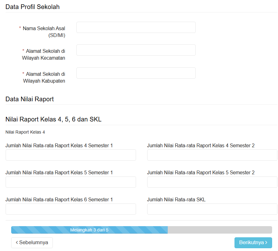Image resolution: width=278 pixels, height=251 pixels.
Task: Click the Data Nilai Raport heading
Action: 30,99
